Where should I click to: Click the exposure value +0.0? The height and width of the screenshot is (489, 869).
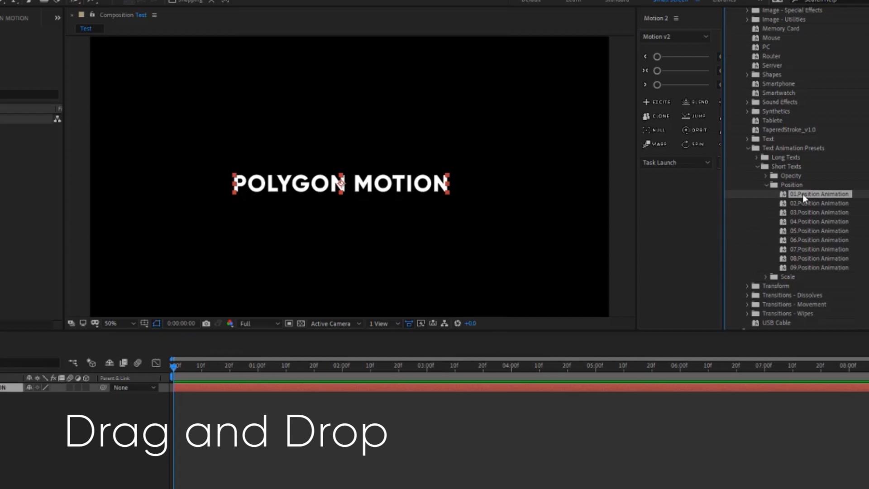pos(470,323)
